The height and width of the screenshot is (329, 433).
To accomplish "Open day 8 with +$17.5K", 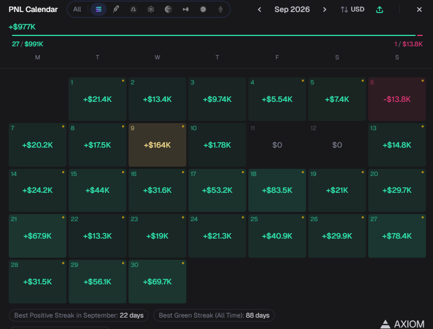I will [97, 145].
